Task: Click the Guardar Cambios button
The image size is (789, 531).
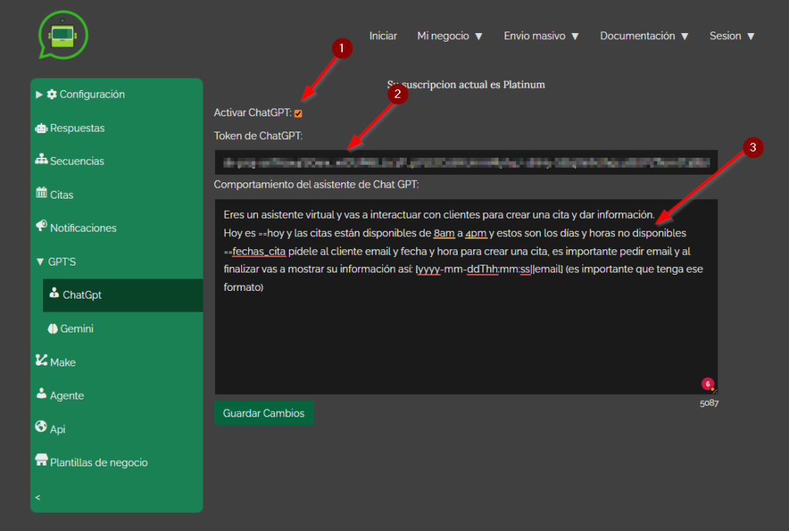Action: tap(264, 413)
